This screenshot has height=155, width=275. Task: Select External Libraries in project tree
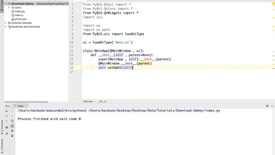tap(21, 23)
